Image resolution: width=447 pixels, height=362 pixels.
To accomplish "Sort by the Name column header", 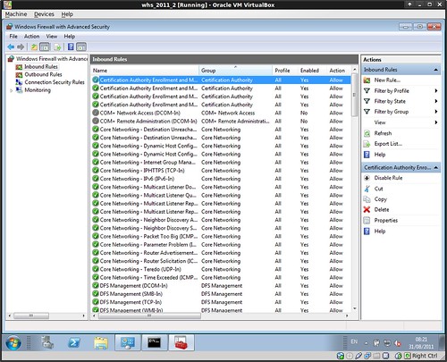I will pyautogui.click(x=145, y=71).
